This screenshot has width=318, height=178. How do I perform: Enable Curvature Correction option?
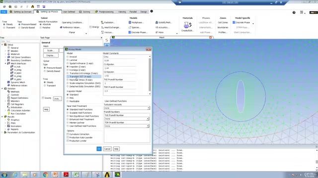[x=68, y=134]
